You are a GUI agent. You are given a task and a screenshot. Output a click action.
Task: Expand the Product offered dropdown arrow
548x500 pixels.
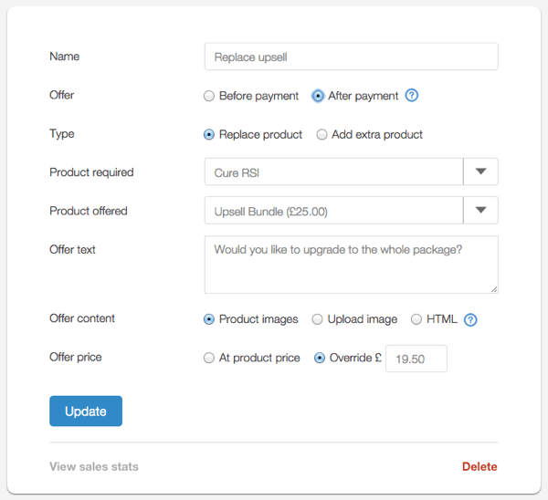click(481, 211)
